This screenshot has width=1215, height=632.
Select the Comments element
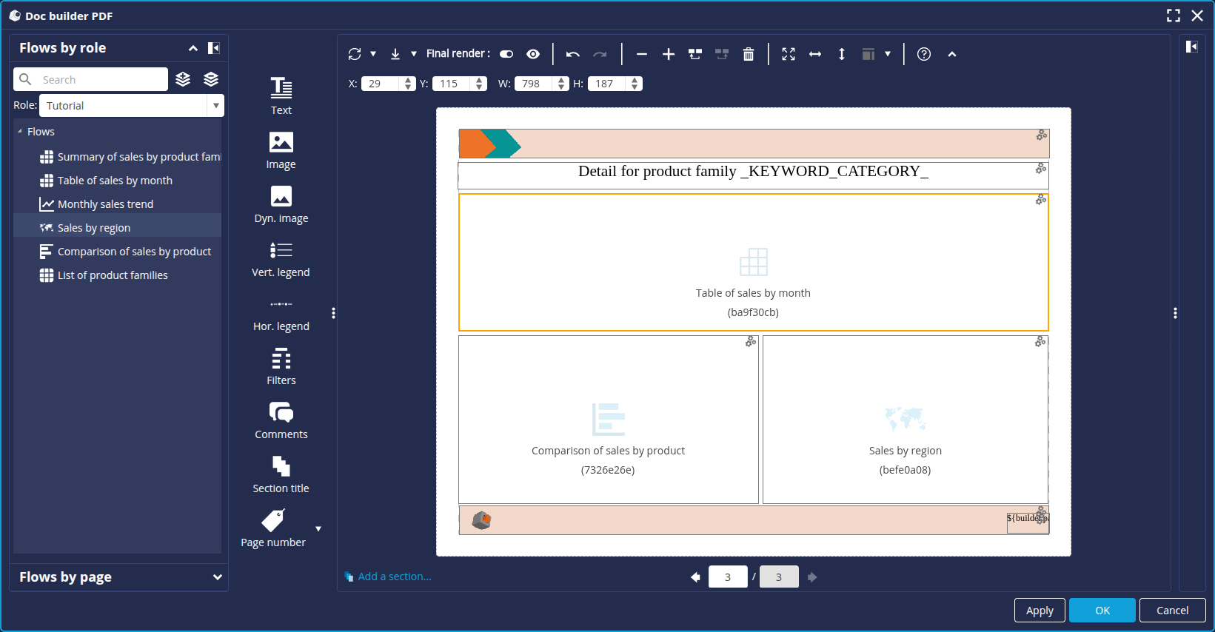click(x=281, y=421)
